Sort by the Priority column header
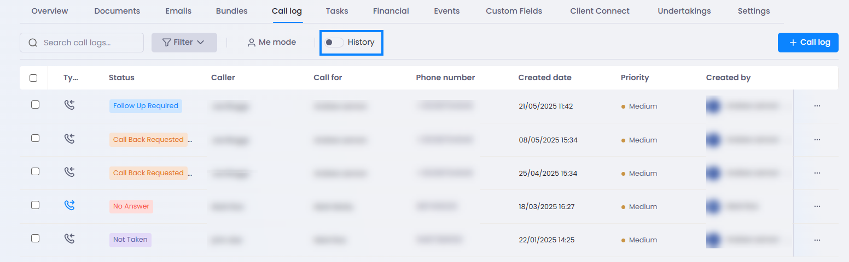Viewport: 849px width, 262px height. click(x=635, y=78)
